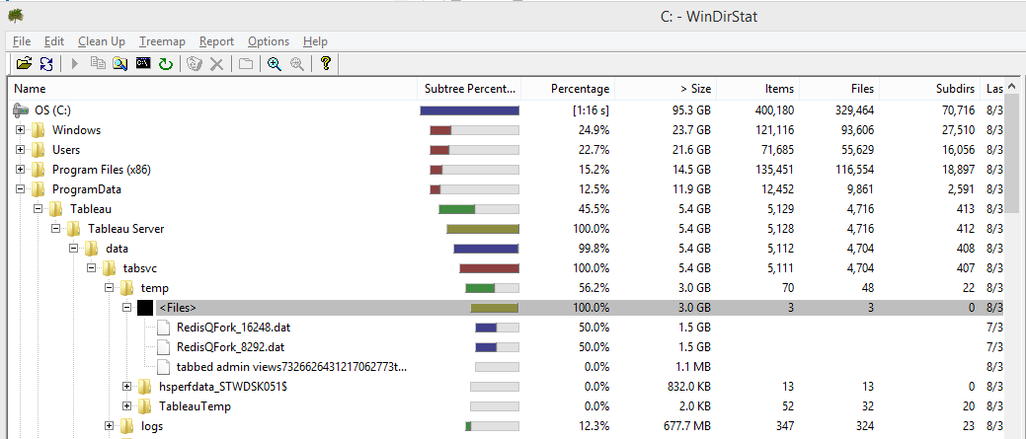Collapse the ProgramData folder node

point(21,188)
